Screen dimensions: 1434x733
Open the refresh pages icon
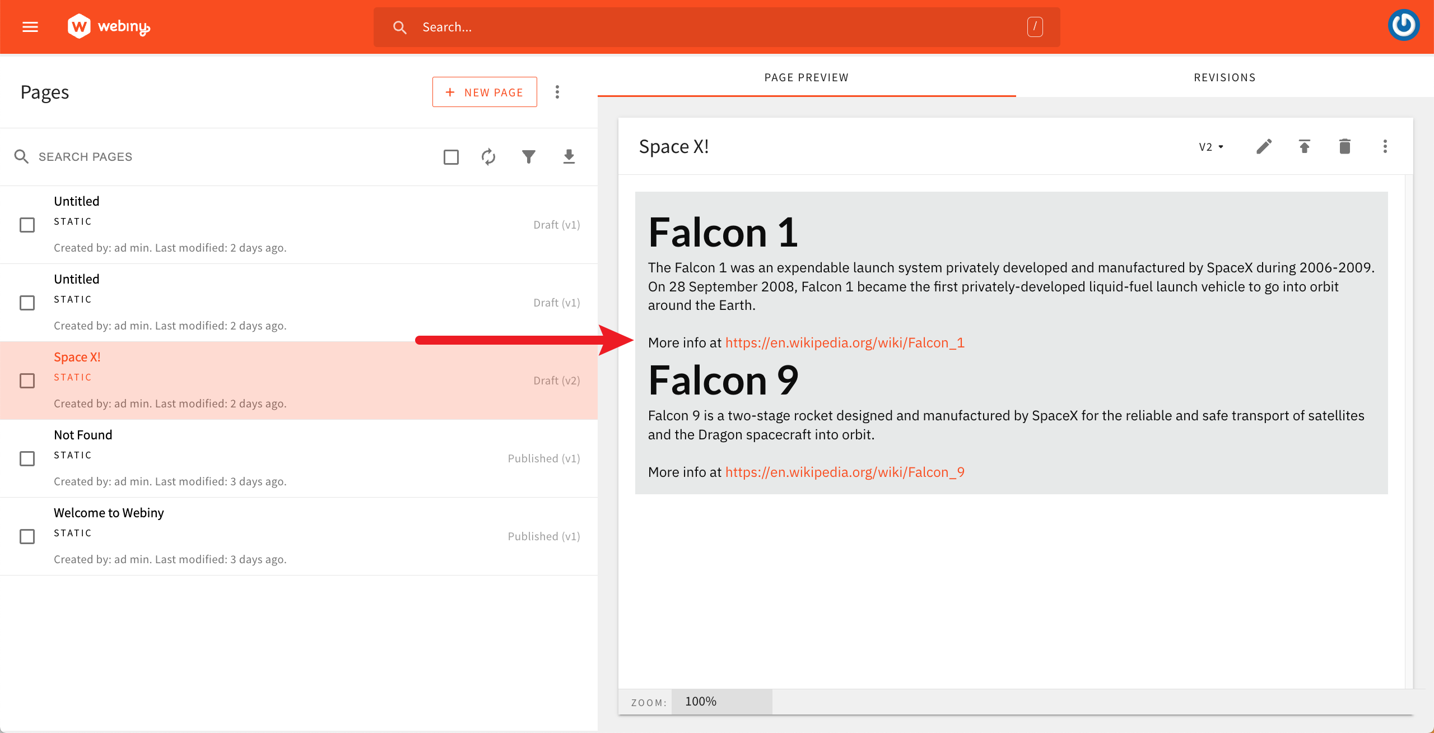[x=488, y=157]
